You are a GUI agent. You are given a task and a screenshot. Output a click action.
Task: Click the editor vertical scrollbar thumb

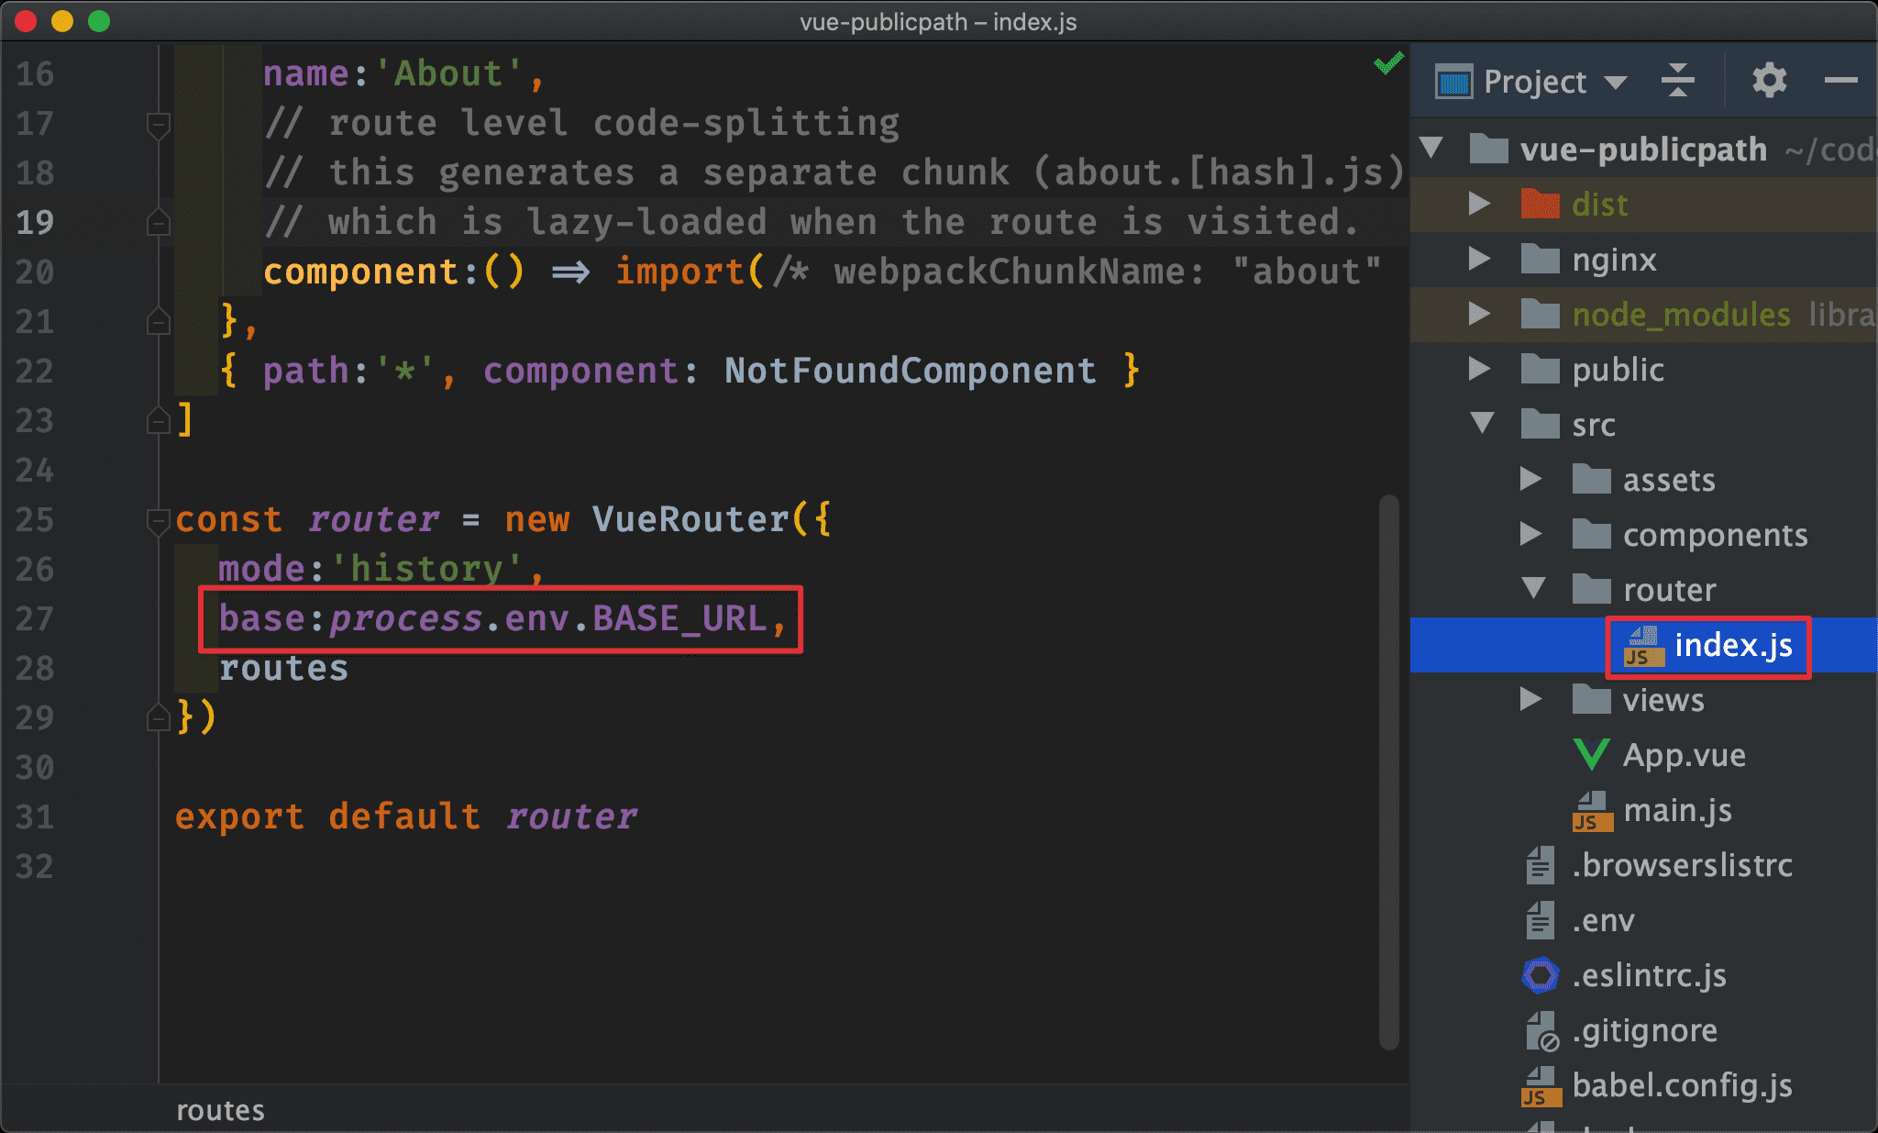click(1388, 771)
